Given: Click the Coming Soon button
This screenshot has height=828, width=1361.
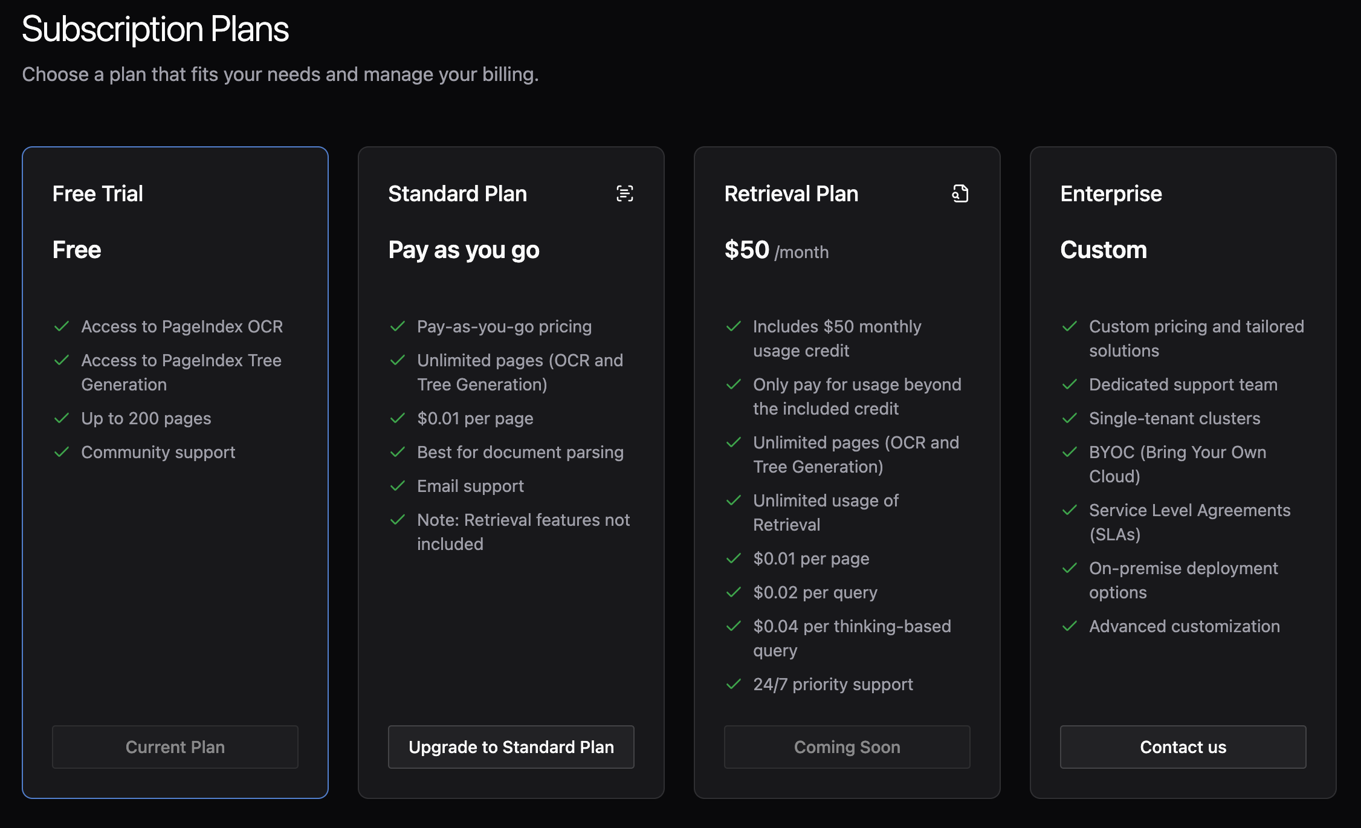Looking at the screenshot, I should pos(847,747).
